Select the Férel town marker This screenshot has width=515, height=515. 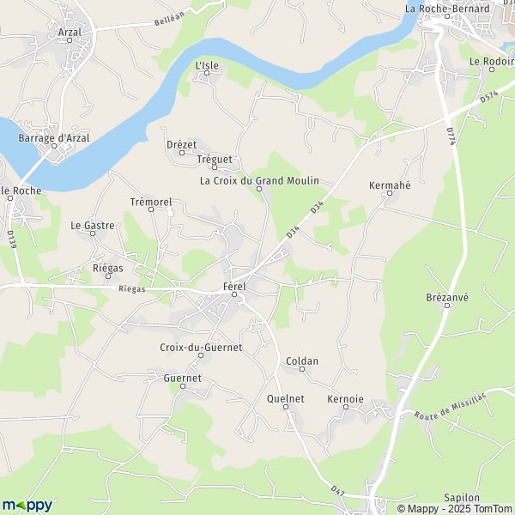coord(234,294)
